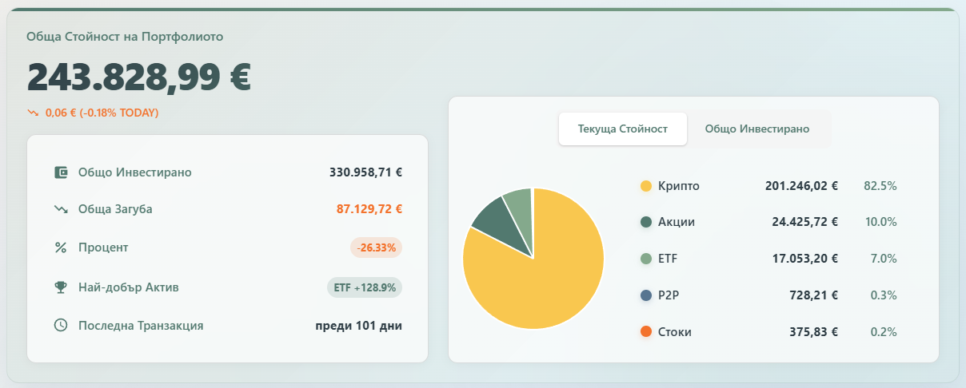The height and width of the screenshot is (388, 966).
Task: Click the wallet icon beside Общо Инвестирано
Action: pyautogui.click(x=60, y=172)
